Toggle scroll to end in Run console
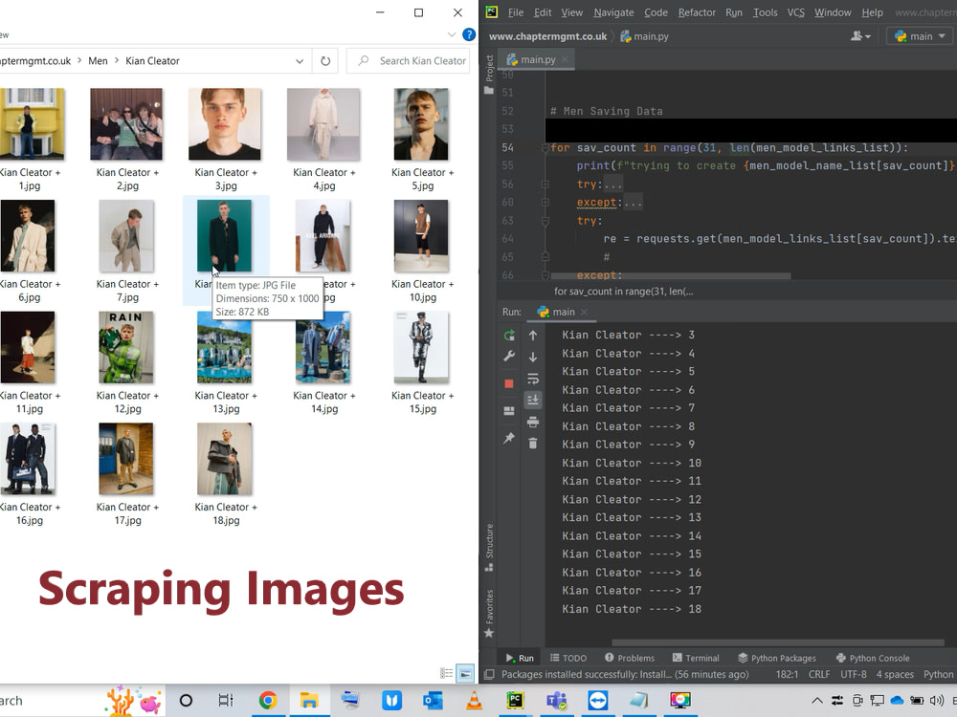This screenshot has height=717, width=957. pos(533,400)
